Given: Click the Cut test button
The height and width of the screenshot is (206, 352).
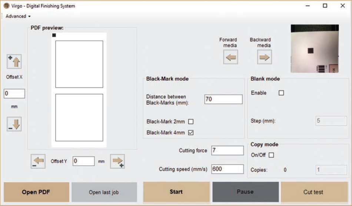Looking at the screenshot, I should (314, 192).
